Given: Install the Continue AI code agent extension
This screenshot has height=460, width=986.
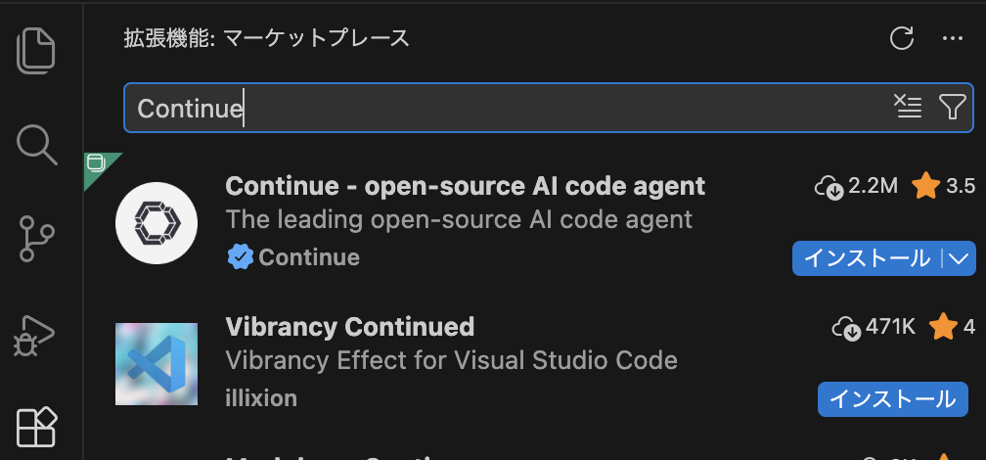Looking at the screenshot, I should [866, 258].
